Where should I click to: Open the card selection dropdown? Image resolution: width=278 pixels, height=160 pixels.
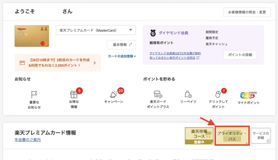tap(96, 30)
